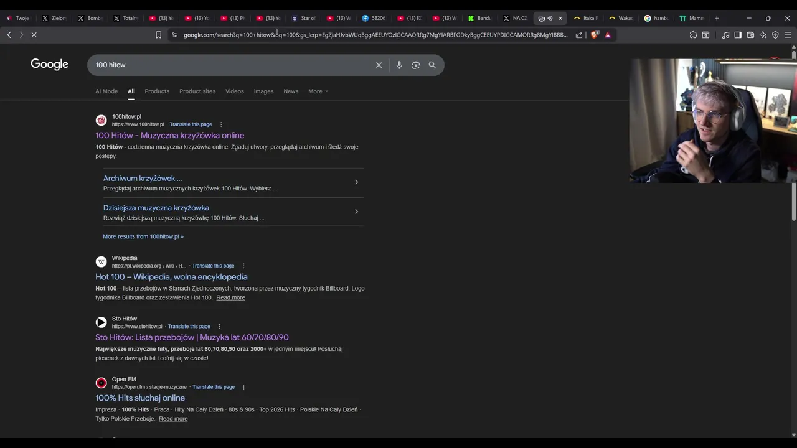Translate the Sto Hitów result page
Viewport: 797px width, 448px height.
[189, 326]
